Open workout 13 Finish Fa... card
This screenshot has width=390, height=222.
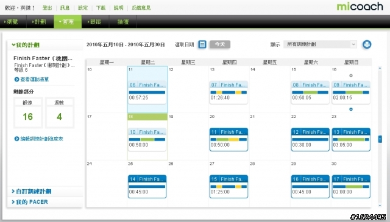pos(351,139)
